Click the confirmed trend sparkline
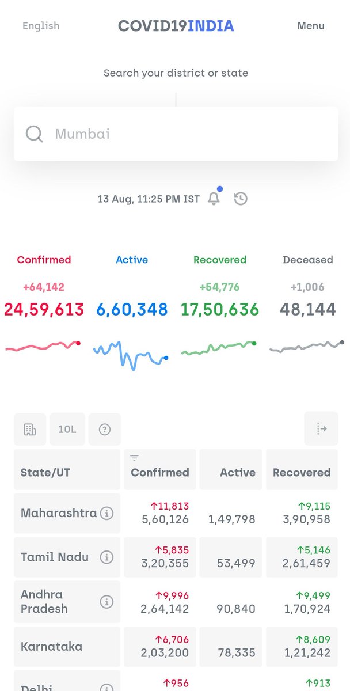Screen dimensions: 350x691 (x=43, y=346)
